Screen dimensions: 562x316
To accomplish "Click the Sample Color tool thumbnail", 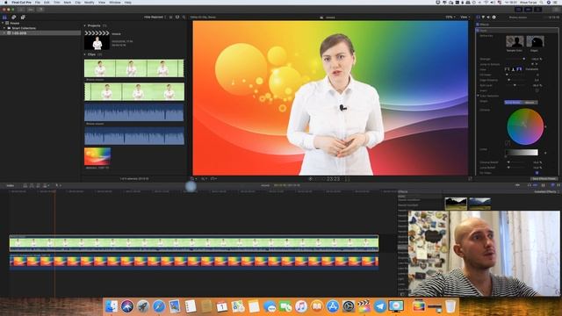I will (x=515, y=41).
